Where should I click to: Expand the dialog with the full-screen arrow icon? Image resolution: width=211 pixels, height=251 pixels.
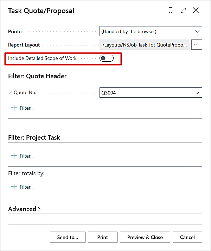(x=183, y=11)
